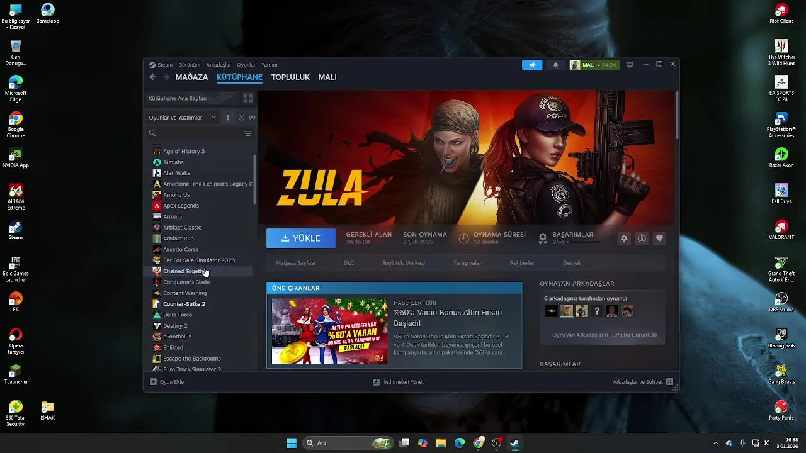Select the KÜTÜPHANE tab
The image size is (806, 453).
239,77
